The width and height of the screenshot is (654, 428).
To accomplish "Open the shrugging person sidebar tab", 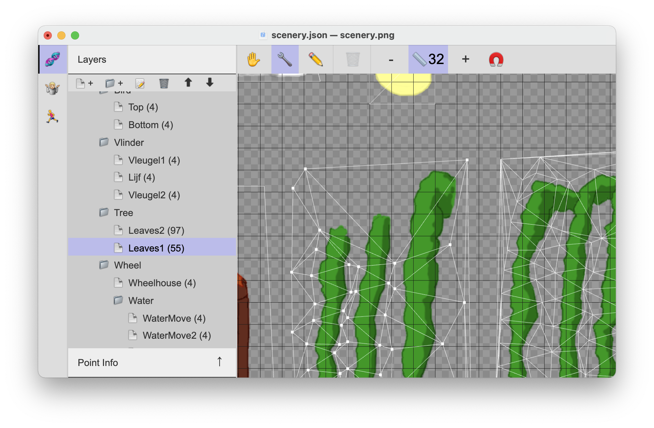I will [53, 88].
